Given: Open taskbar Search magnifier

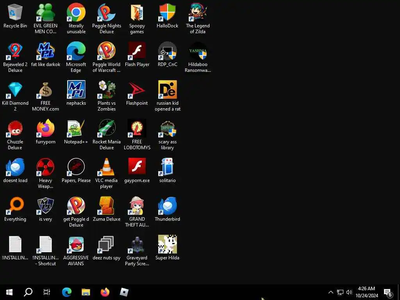Looking at the screenshot, I should 28,292.
